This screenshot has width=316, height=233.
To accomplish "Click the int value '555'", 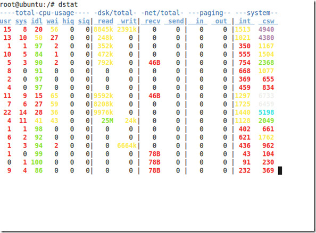I will pos(245,54).
